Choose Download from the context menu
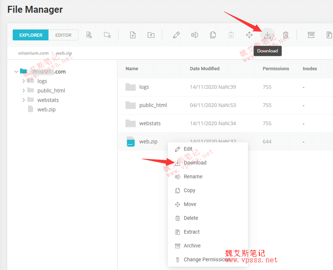 (x=195, y=163)
